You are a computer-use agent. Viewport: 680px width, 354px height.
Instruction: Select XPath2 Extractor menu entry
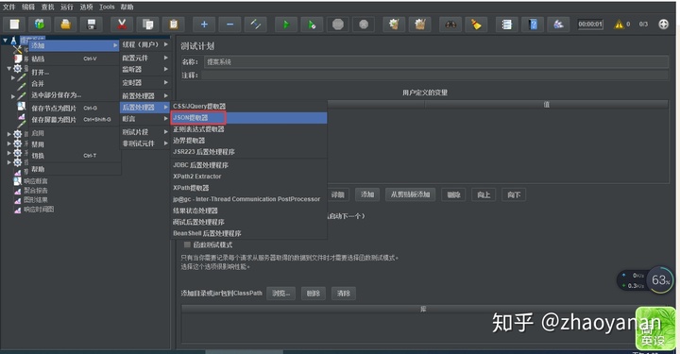[x=248, y=177]
